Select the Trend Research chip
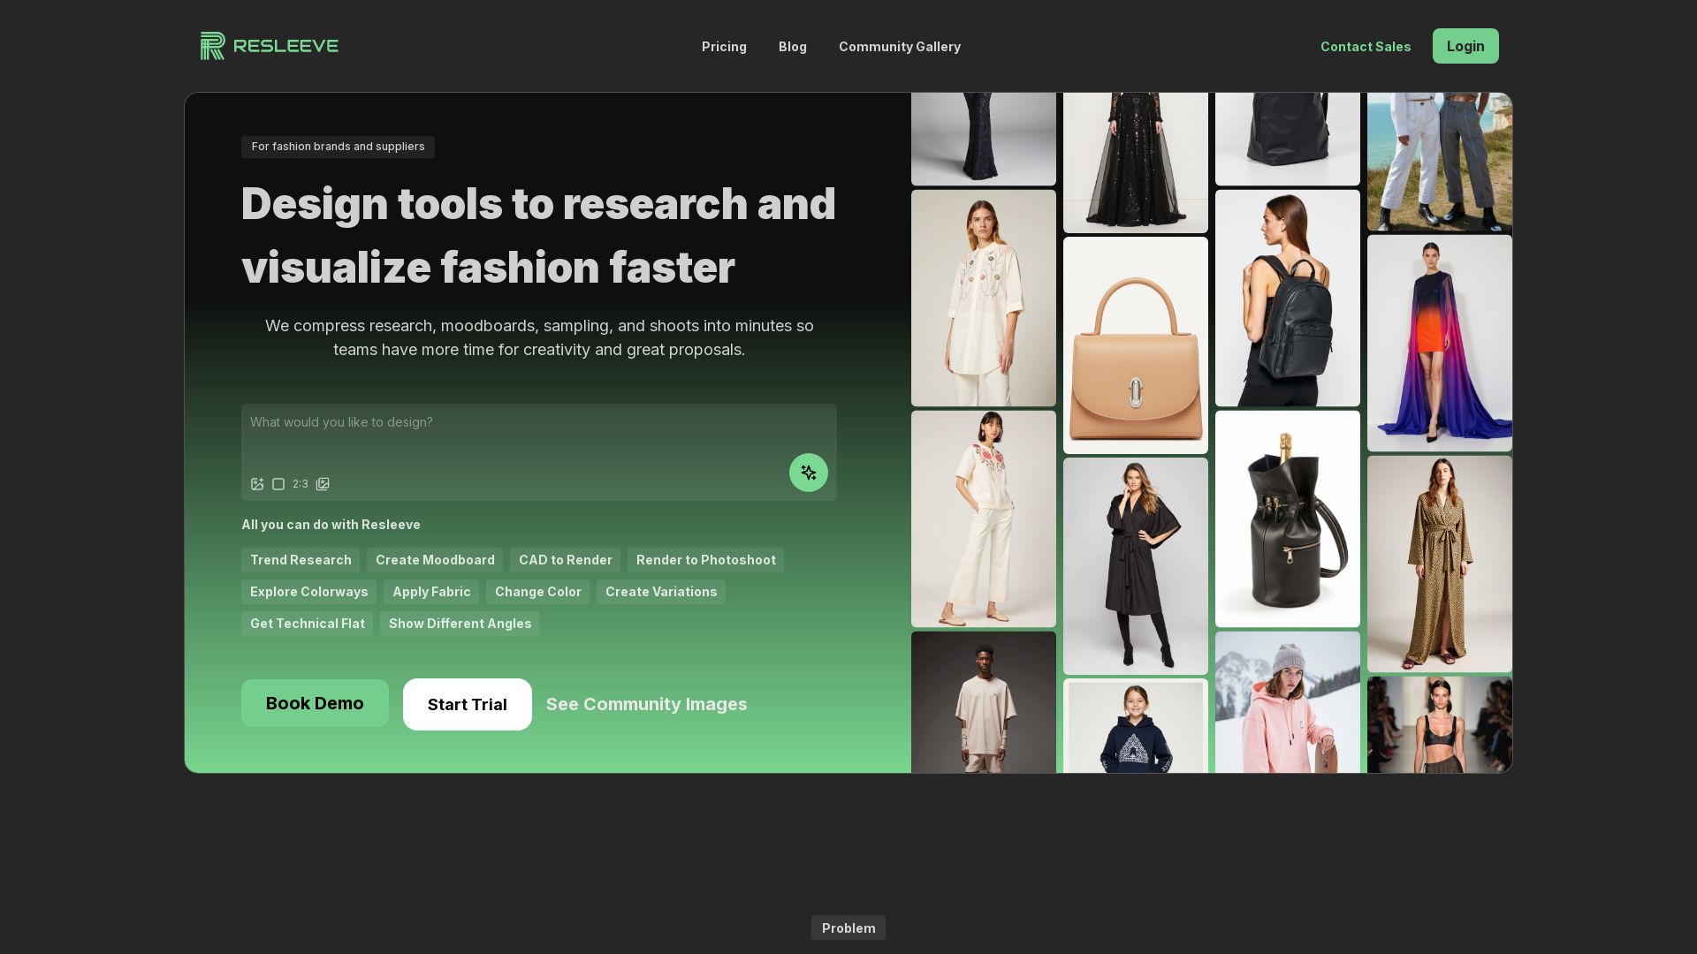1697x954 pixels. coord(301,560)
